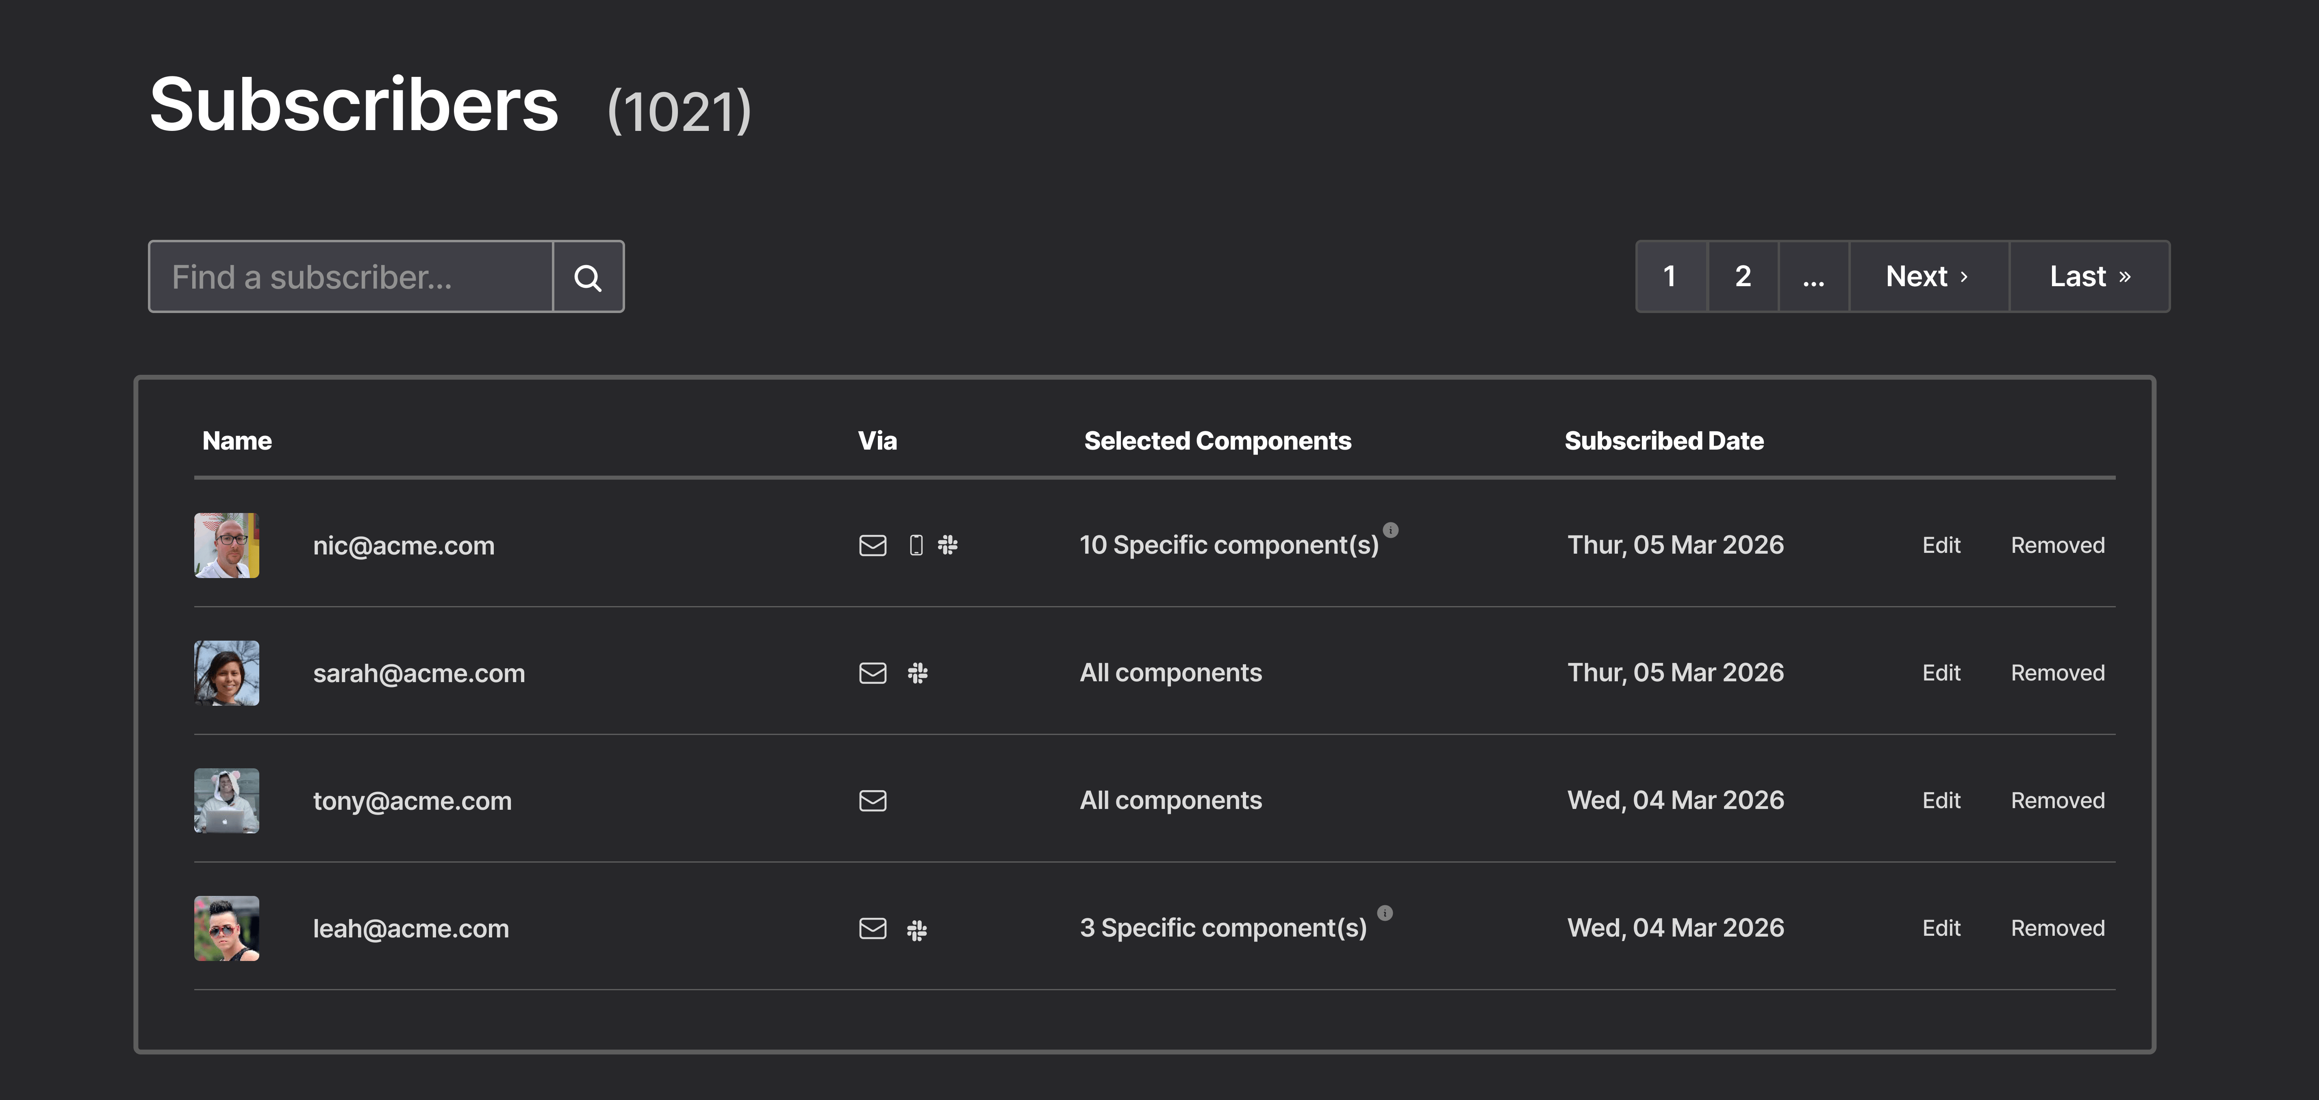Edit sarah@acme.com's subscription

pyautogui.click(x=1942, y=672)
